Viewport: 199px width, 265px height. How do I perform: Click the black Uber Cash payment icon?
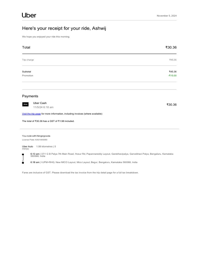pos(25,105)
